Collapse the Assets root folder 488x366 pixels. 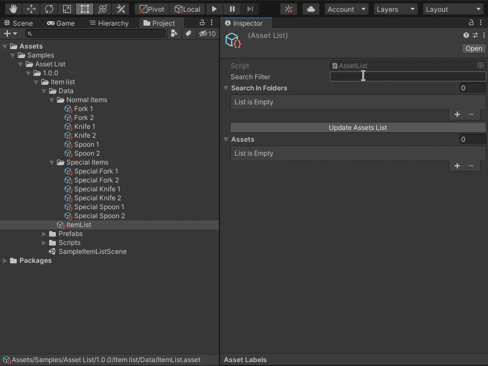(x=5, y=46)
